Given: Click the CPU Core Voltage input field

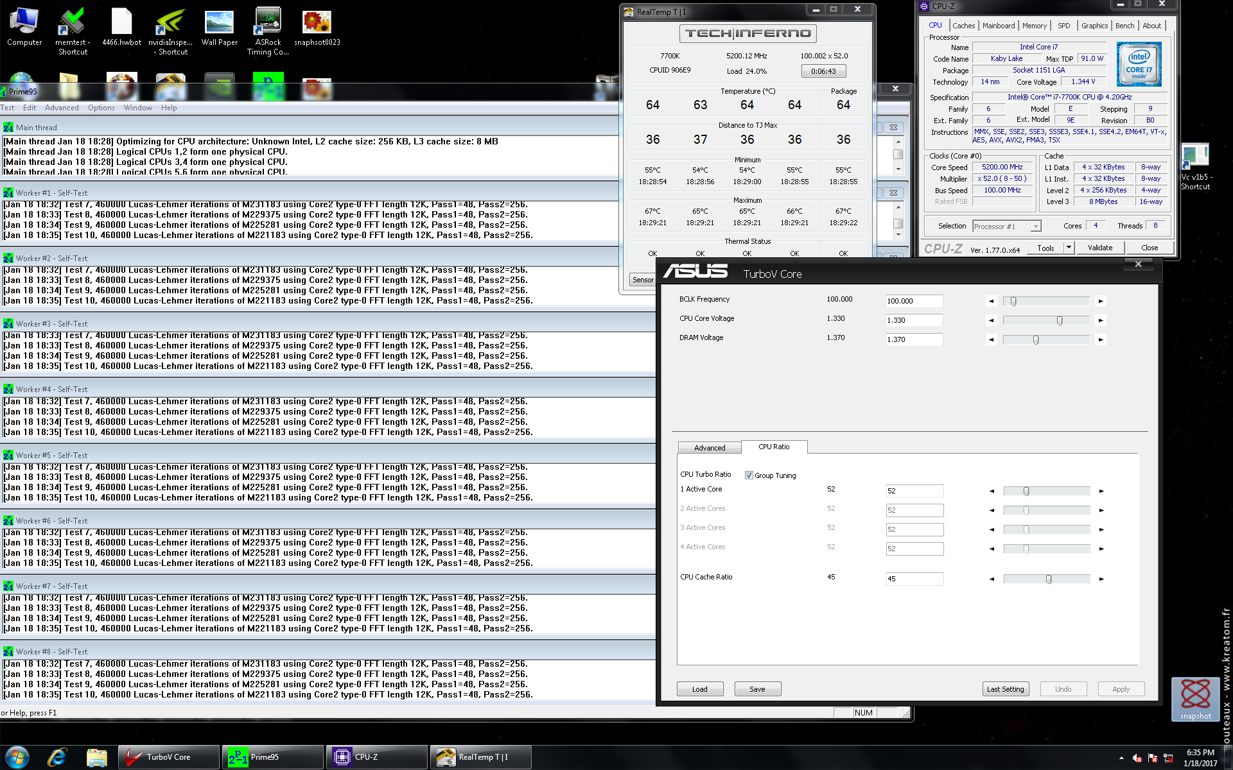Looking at the screenshot, I should (x=914, y=320).
